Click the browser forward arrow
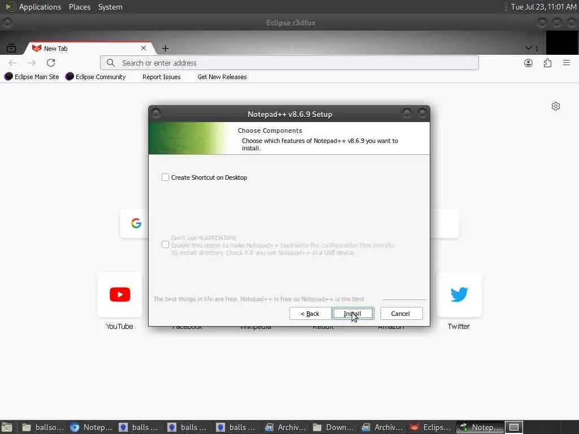The width and height of the screenshot is (579, 434). [x=32, y=63]
